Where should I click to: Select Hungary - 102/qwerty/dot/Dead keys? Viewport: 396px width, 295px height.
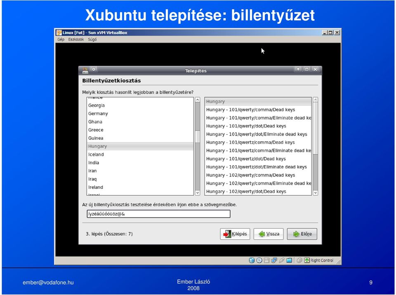258,192
